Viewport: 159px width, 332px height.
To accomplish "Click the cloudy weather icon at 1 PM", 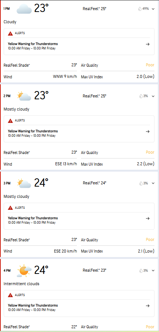I will coord(24,9).
